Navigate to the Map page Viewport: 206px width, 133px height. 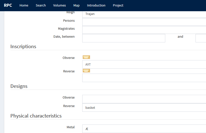point(76,5)
